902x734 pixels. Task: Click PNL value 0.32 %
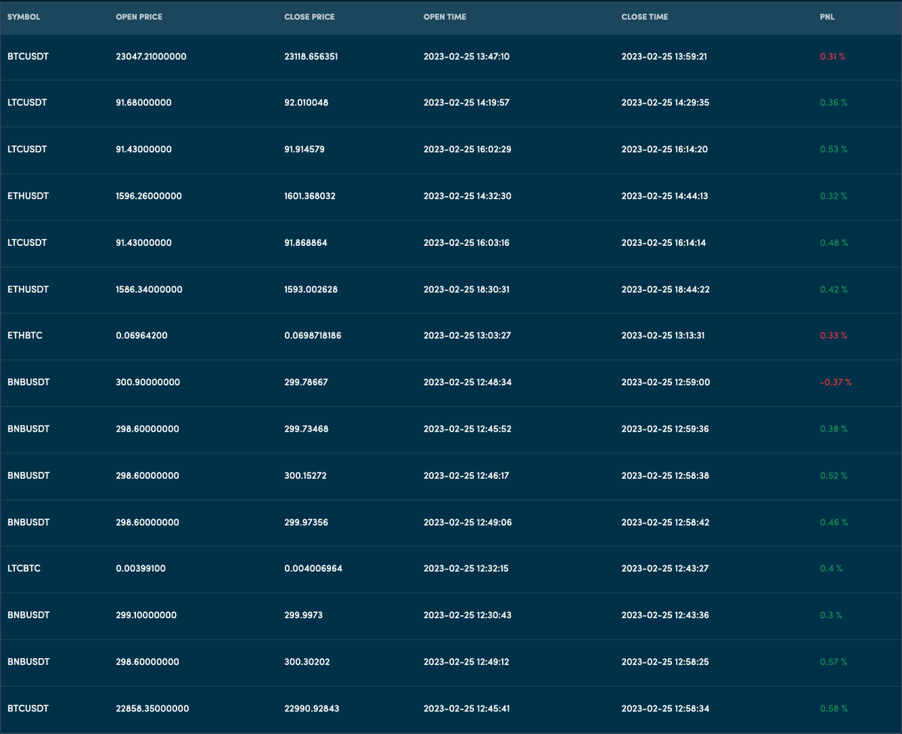pyautogui.click(x=834, y=196)
